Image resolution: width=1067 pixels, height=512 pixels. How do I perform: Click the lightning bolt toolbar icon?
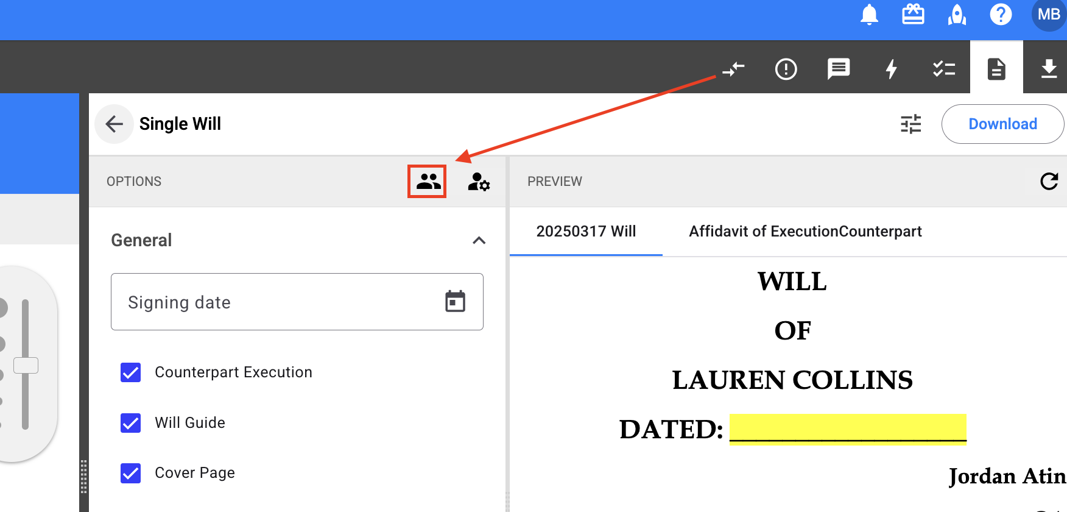pos(891,69)
